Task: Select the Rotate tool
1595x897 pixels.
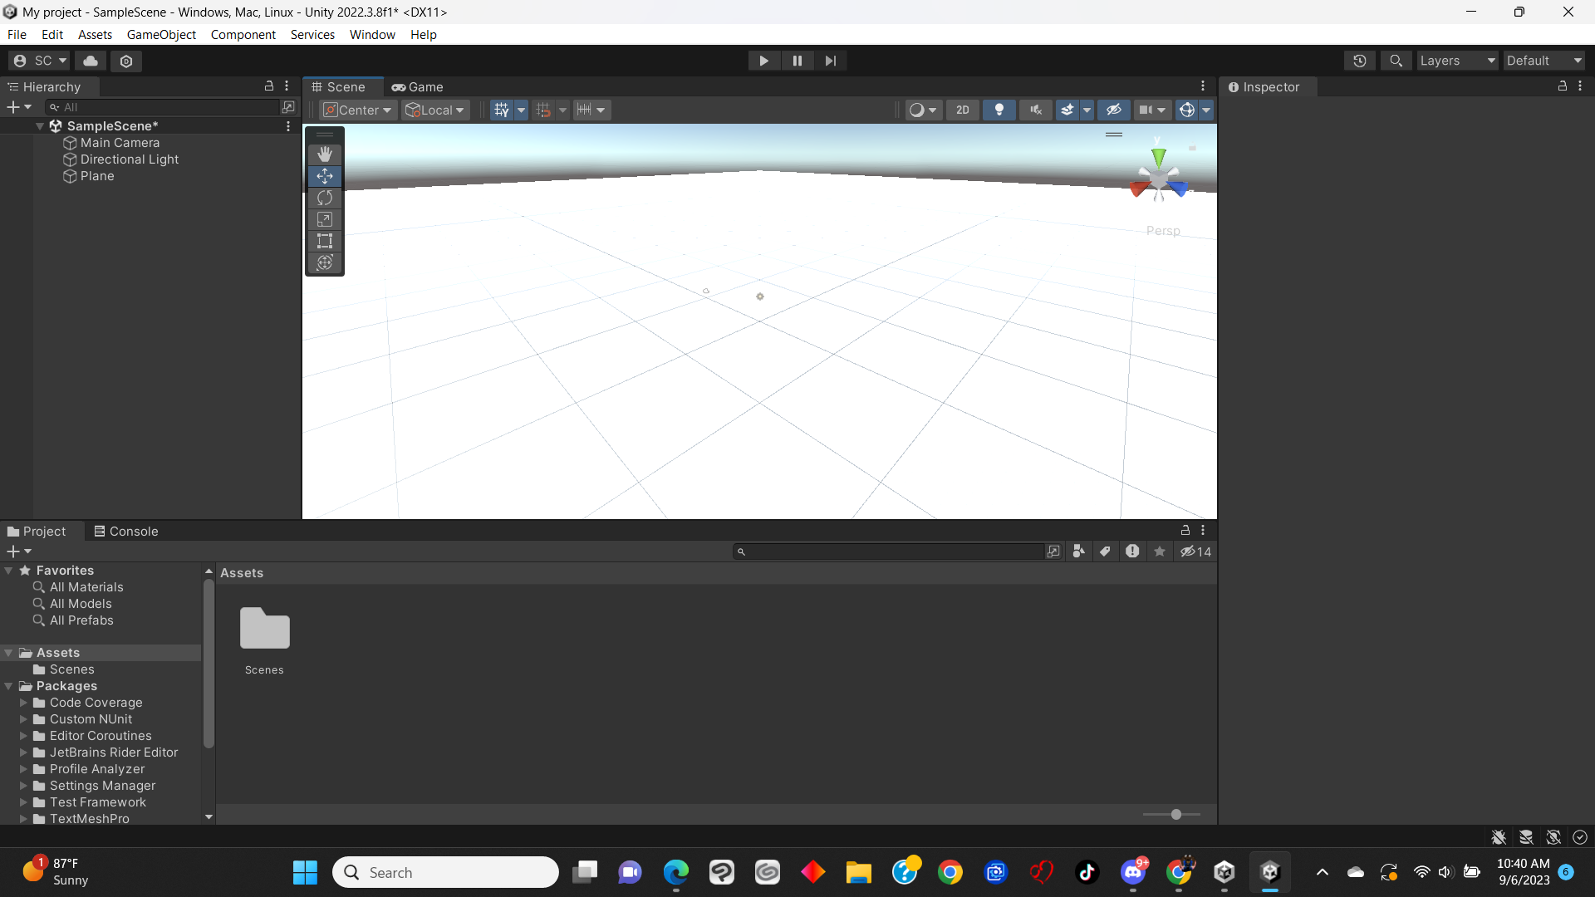Action: coord(325,198)
